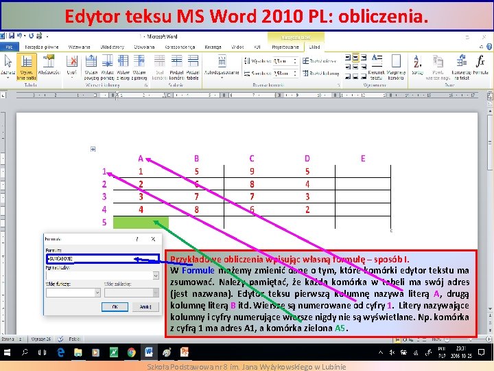Click Wstaw poniżej insert row below
Screen dimensions: 494x371
pos(108,67)
